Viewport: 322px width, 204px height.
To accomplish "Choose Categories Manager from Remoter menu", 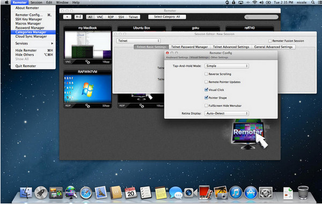I will point(33,32).
